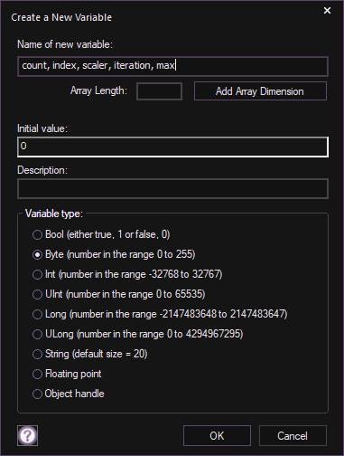Click the Description text field
Viewport: 344px width, 456px height.
(x=172, y=188)
